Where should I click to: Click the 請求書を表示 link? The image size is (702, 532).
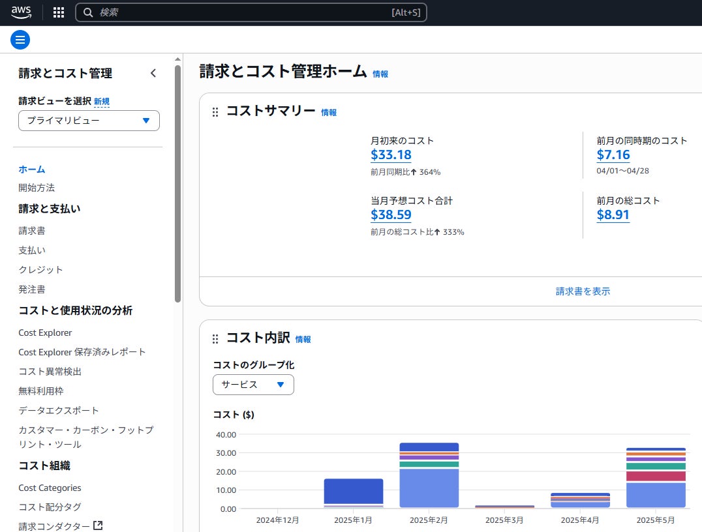pos(583,291)
